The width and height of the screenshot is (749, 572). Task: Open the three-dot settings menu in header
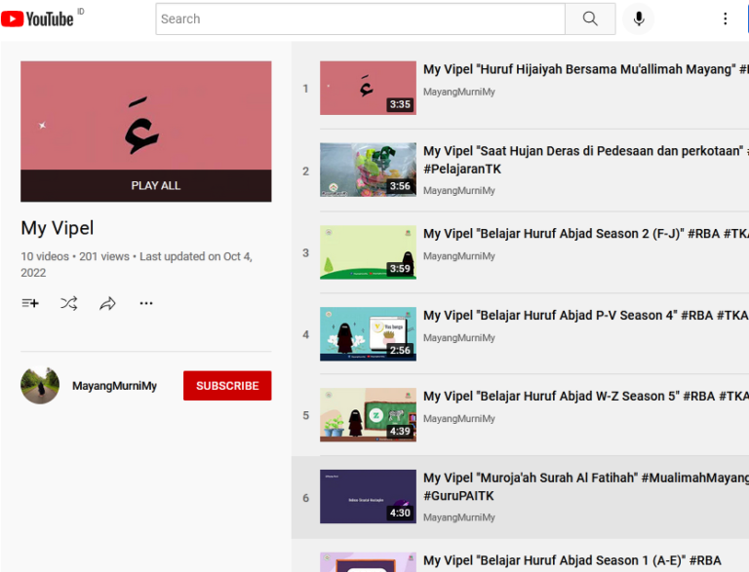coord(725,19)
